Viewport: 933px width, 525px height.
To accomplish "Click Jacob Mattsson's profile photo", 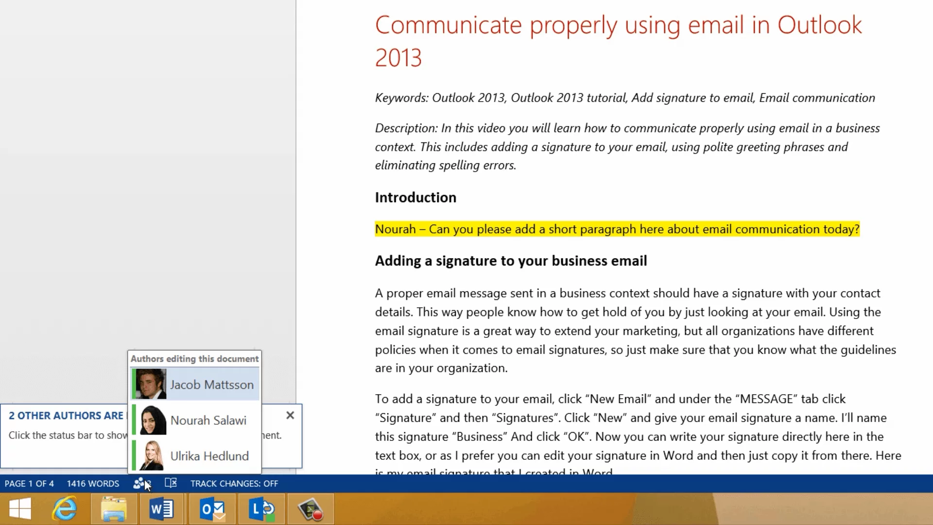I will pos(151,384).
